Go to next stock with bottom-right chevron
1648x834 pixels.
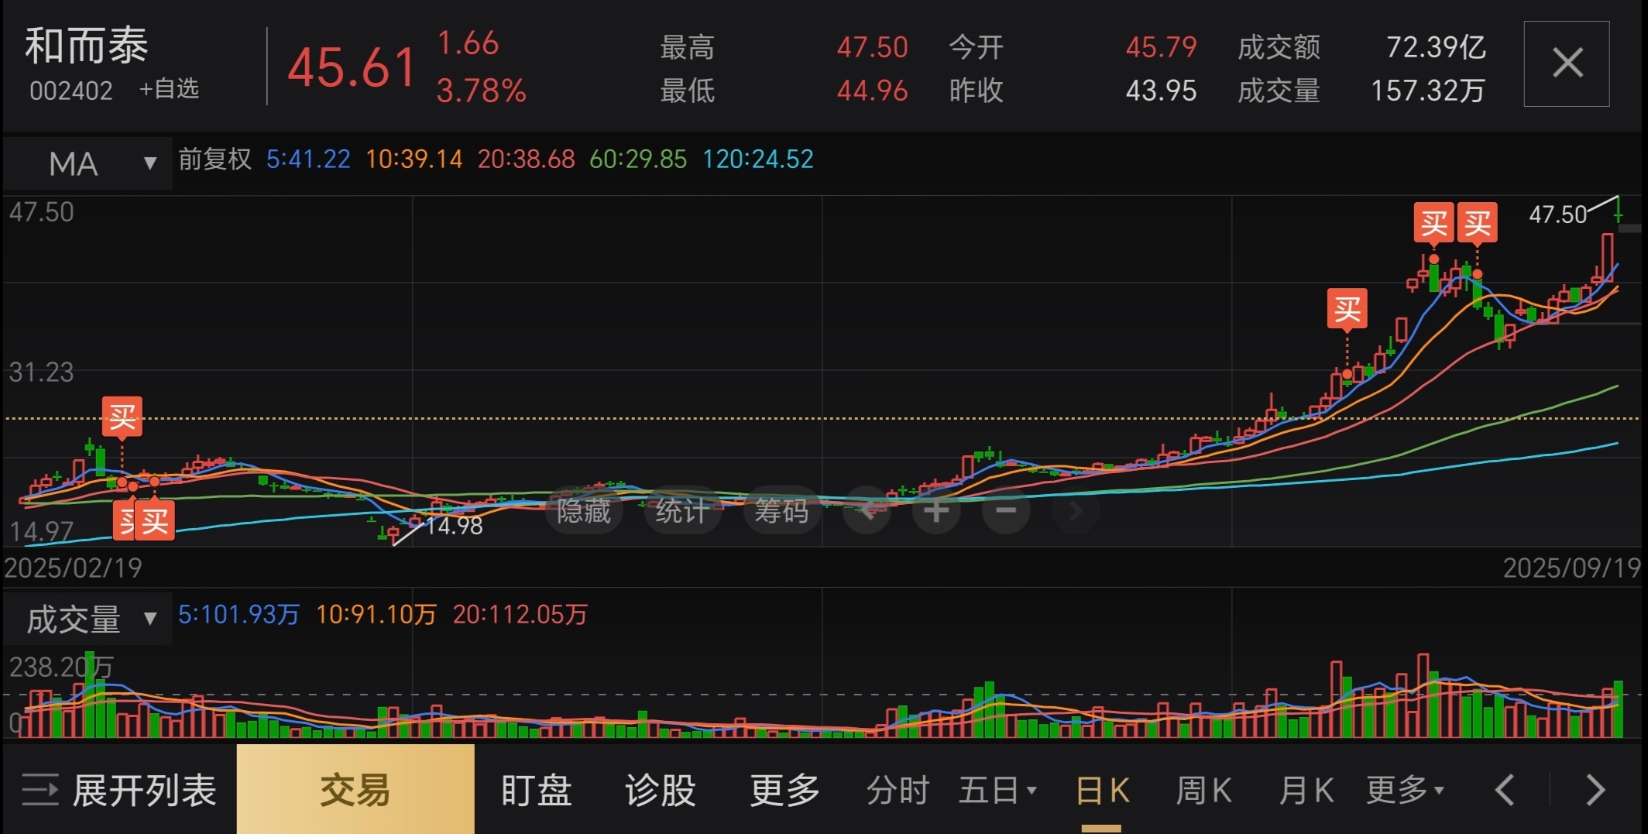pyautogui.click(x=1595, y=791)
